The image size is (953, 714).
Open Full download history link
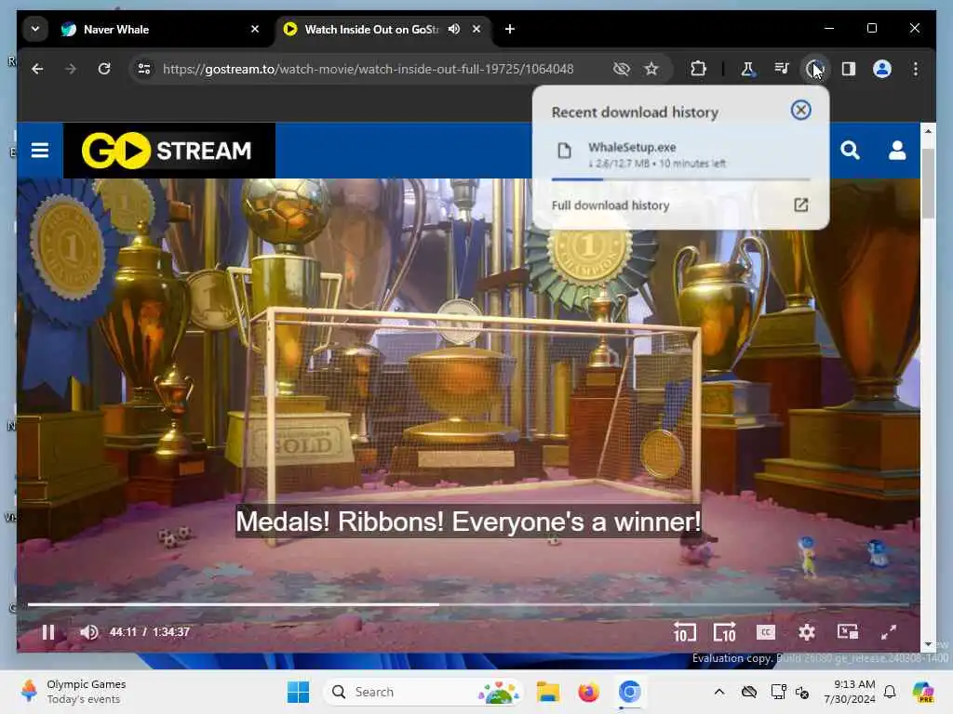611,205
